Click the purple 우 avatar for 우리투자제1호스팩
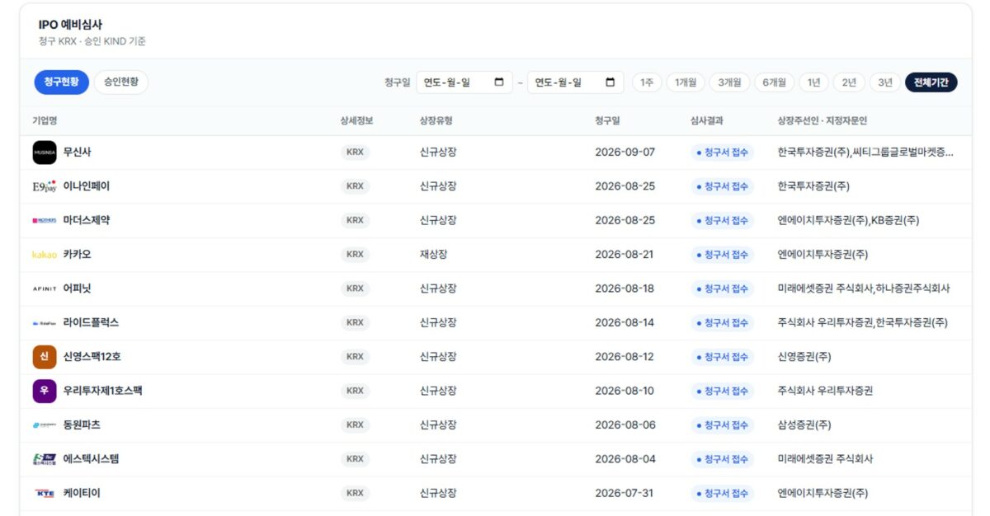 (x=45, y=391)
